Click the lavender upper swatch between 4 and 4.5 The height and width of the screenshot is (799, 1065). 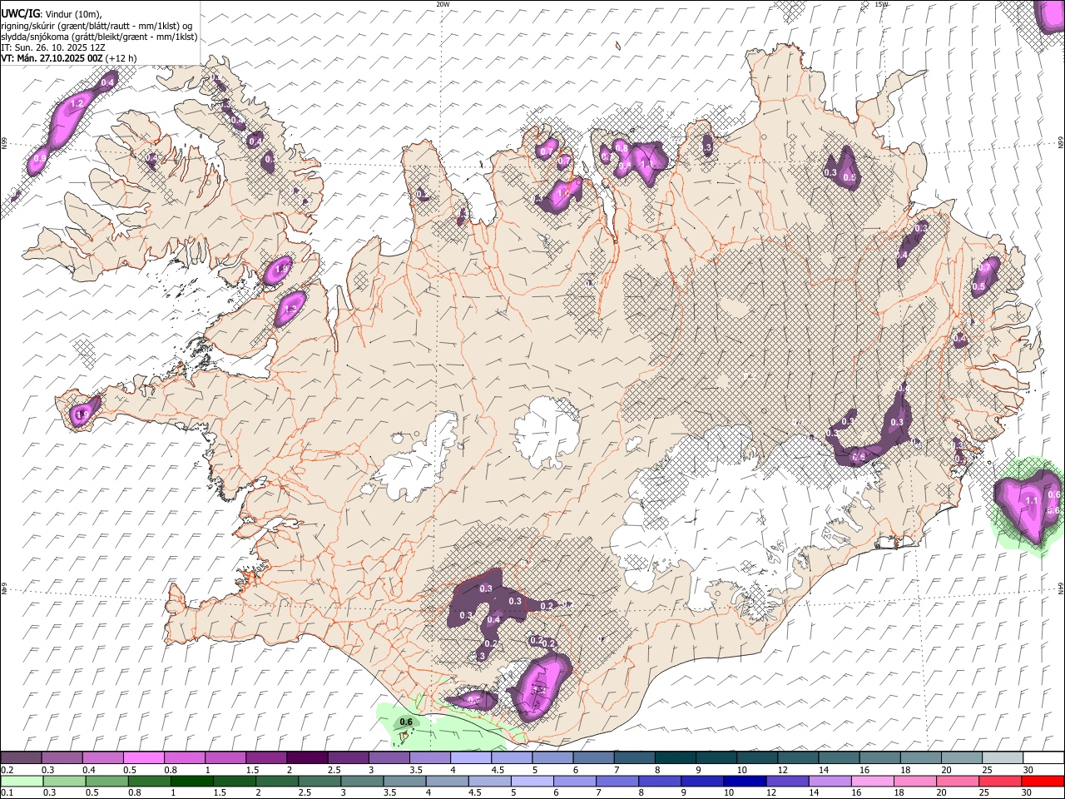pos(471,758)
